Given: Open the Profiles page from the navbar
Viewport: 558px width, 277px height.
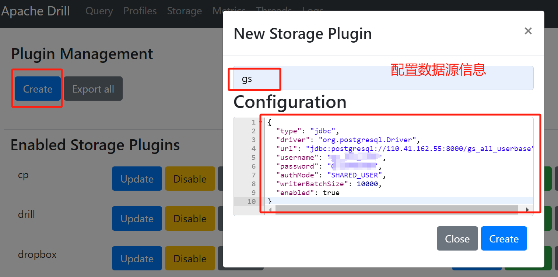Looking at the screenshot, I should point(140,11).
